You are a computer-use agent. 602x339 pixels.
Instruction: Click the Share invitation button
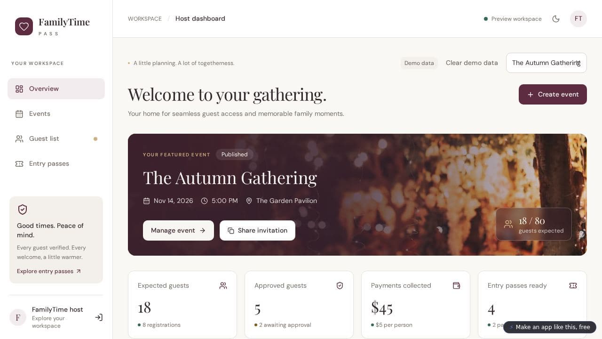pyautogui.click(x=257, y=230)
